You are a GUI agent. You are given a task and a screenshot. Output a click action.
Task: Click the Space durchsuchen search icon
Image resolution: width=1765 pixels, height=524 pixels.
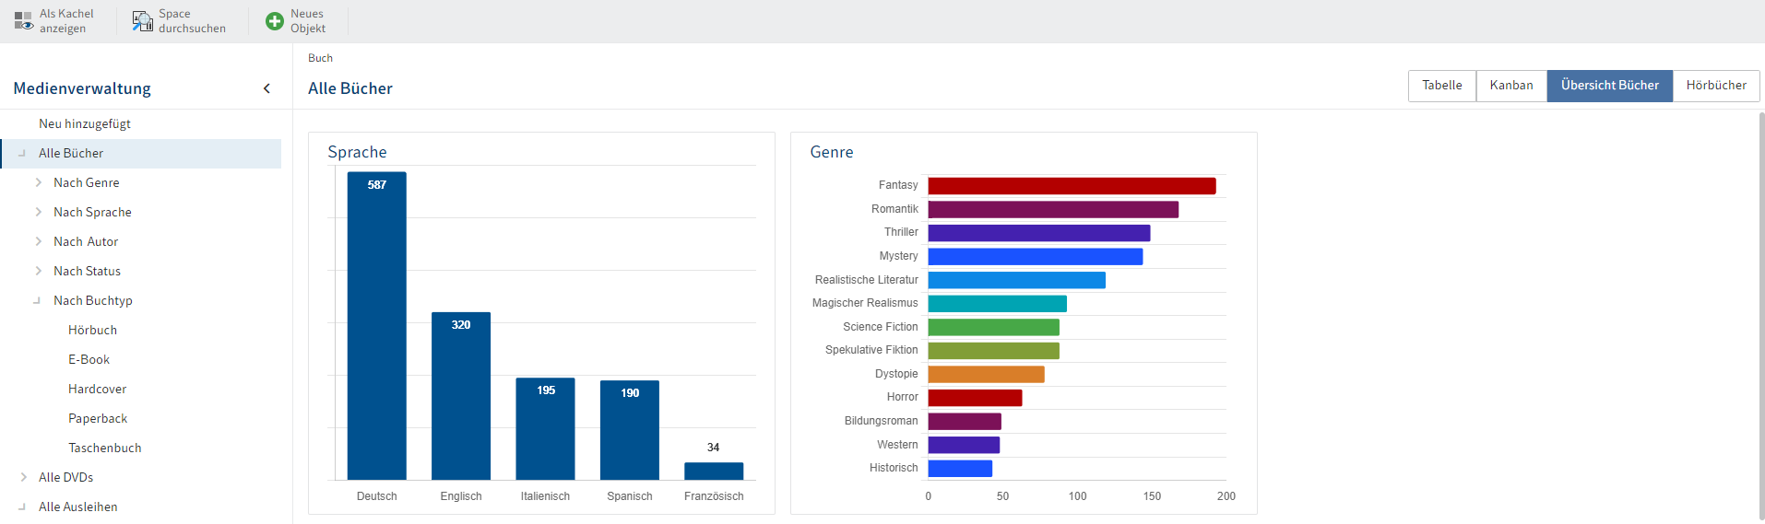[143, 21]
